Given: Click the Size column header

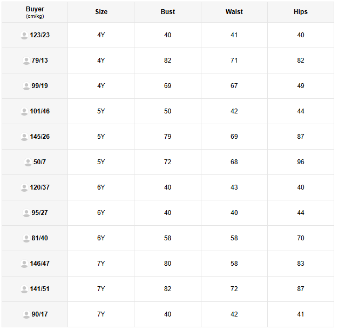Looking at the screenshot, I should [101, 12].
